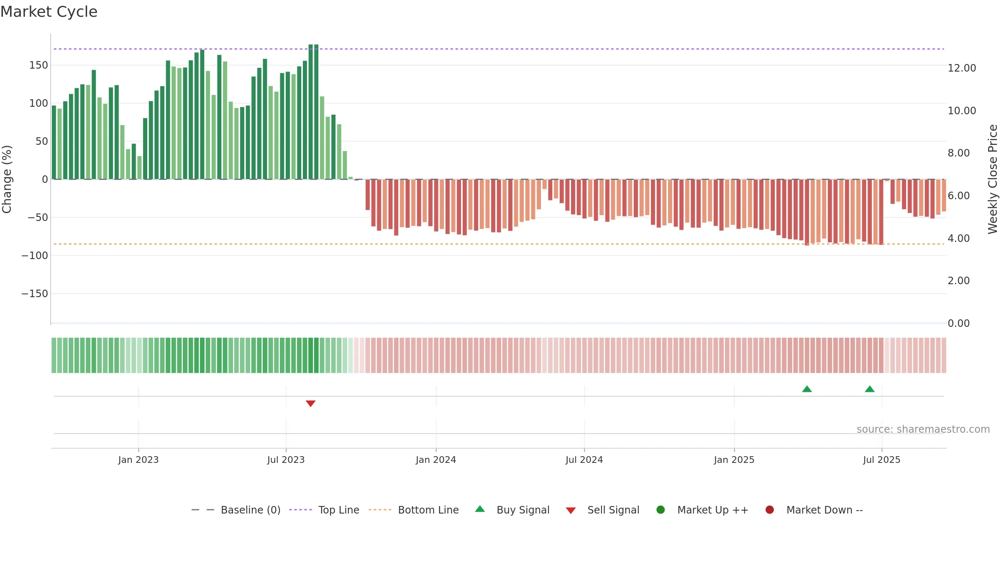Screen dimensions: 1004x565
Task: Toggle the Buy Signal legend entry
Action: 512,510
